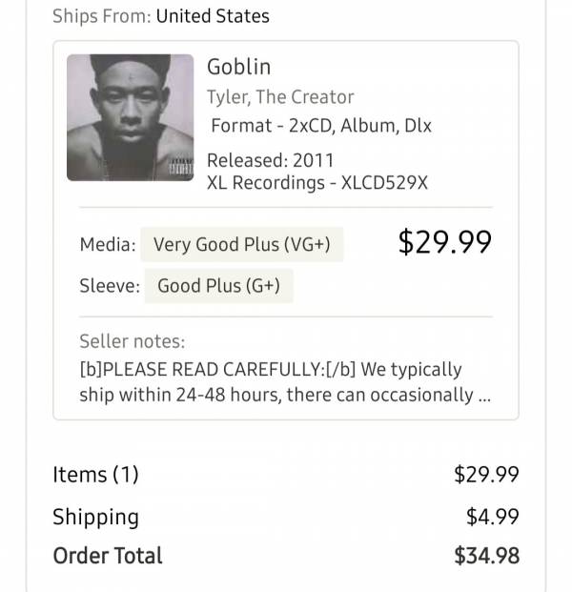Click the Order Total label
Viewport: 572px width, 592px height.
click(108, 556)
